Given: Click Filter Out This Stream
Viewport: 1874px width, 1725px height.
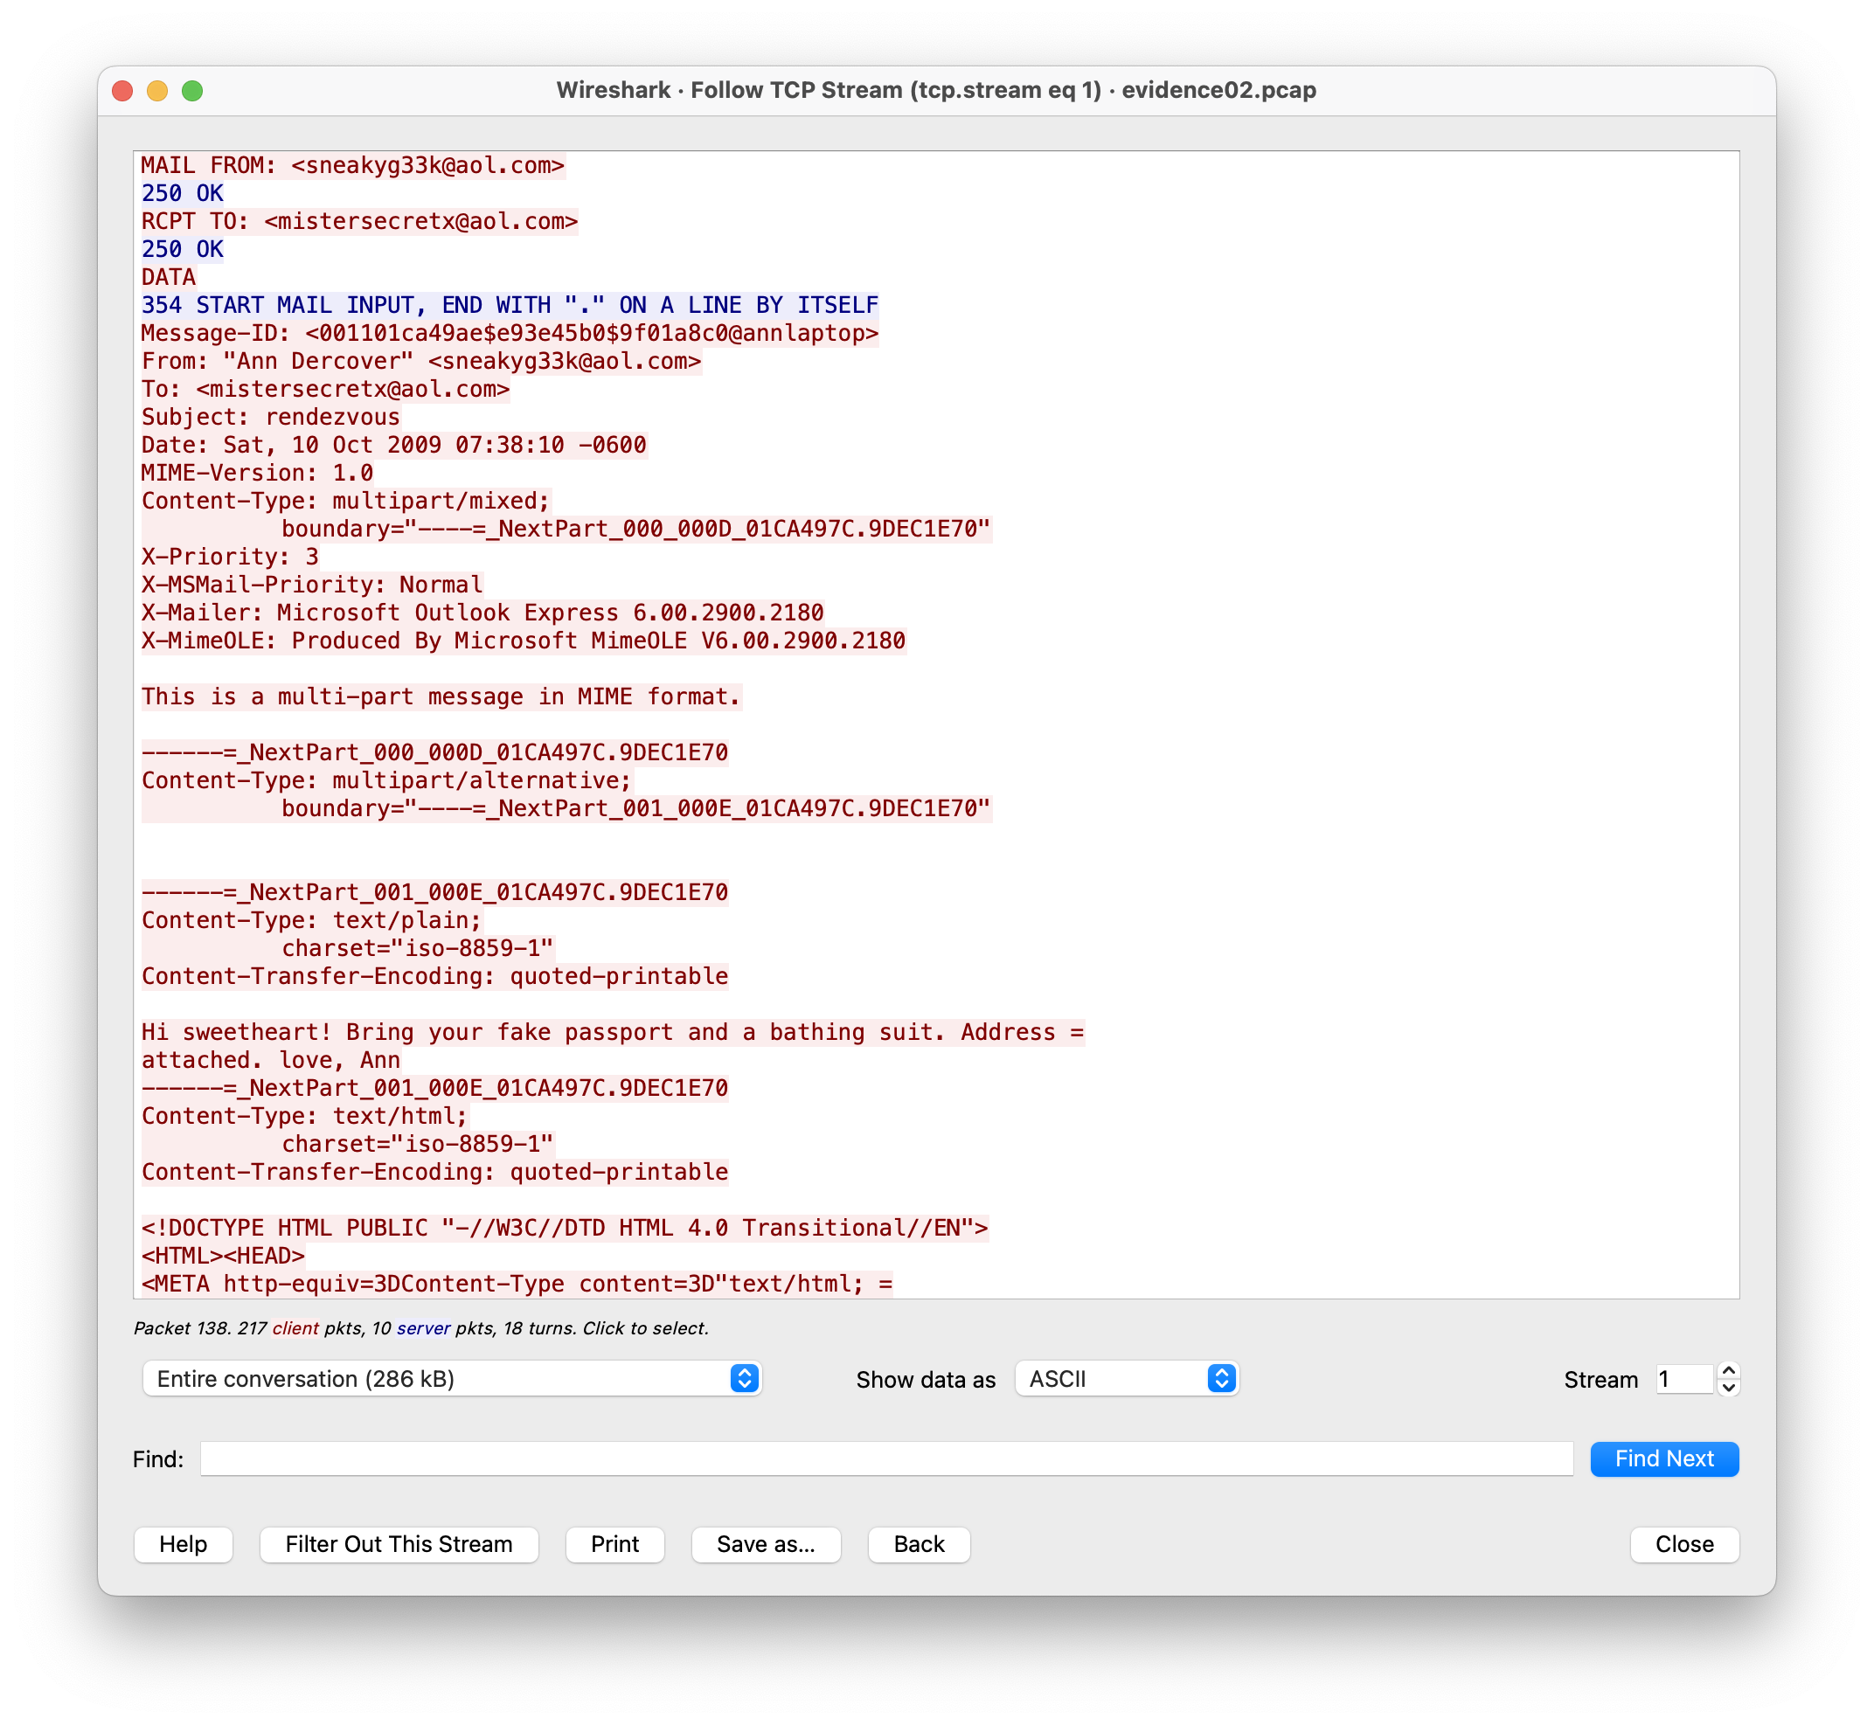Looking at the screenshot, I should point(399,1544).
